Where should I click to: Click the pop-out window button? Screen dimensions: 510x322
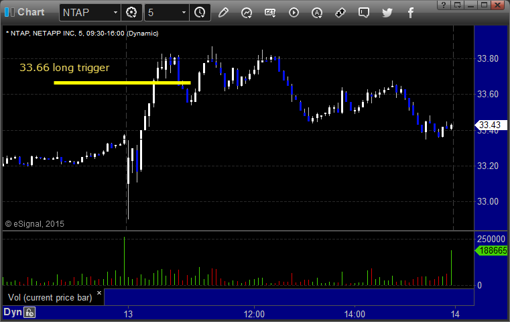(457, 5)
